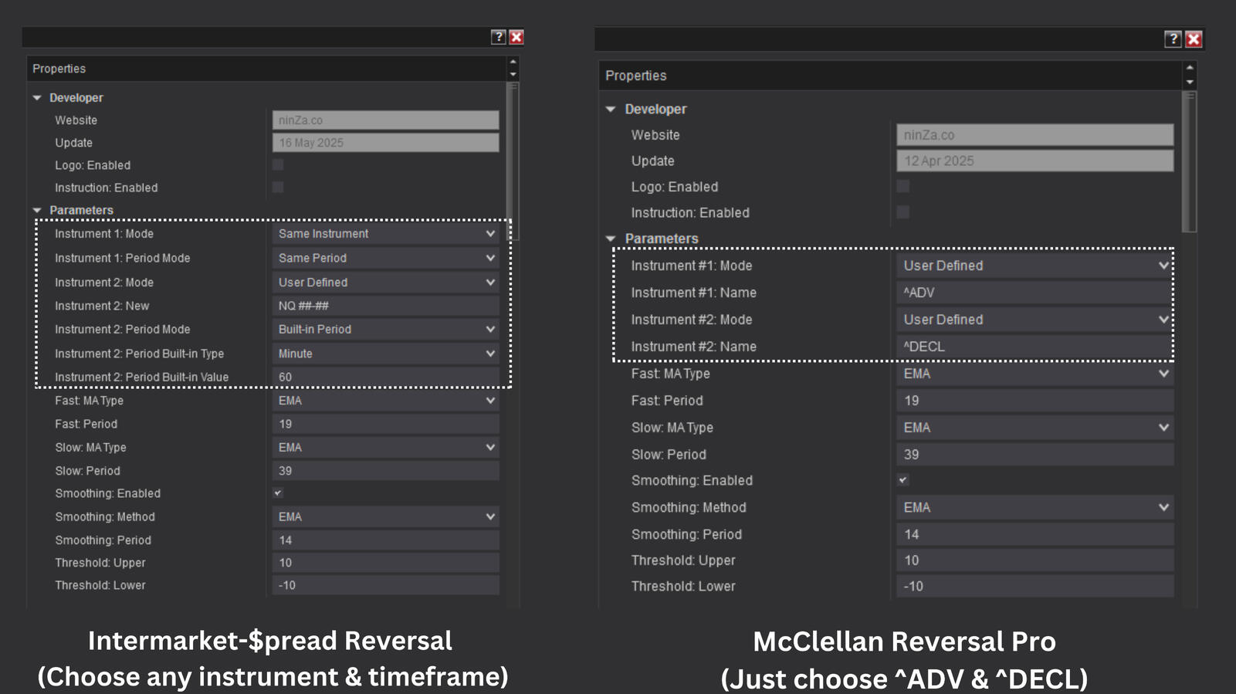Click the Instrument #1: Name field containing ^ADV
Viewport: 1236px width, 694px height.
1035,293
